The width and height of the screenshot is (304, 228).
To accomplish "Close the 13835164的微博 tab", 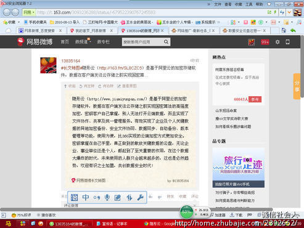I will coord(162,31).
